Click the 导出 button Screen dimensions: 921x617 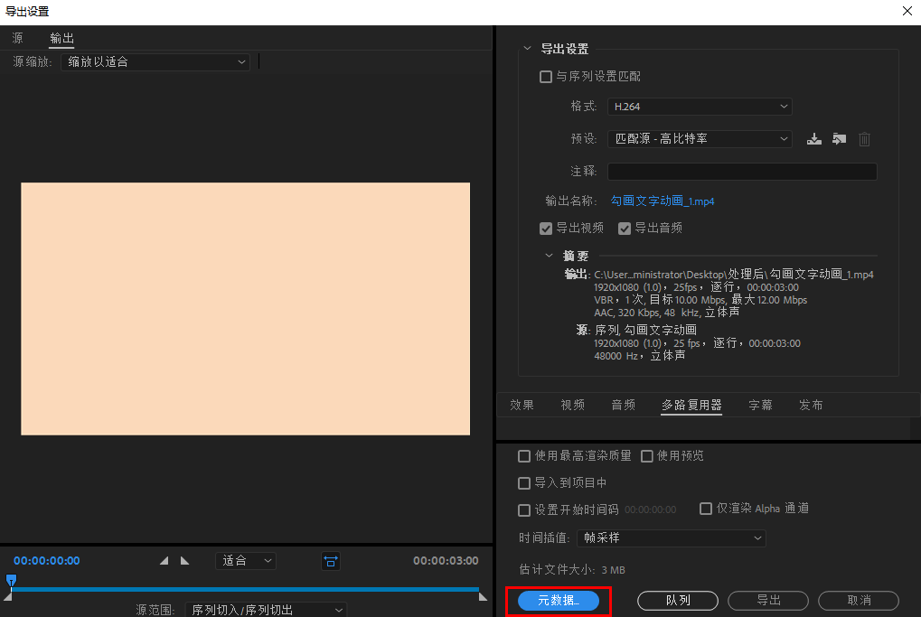coord(768,601)
